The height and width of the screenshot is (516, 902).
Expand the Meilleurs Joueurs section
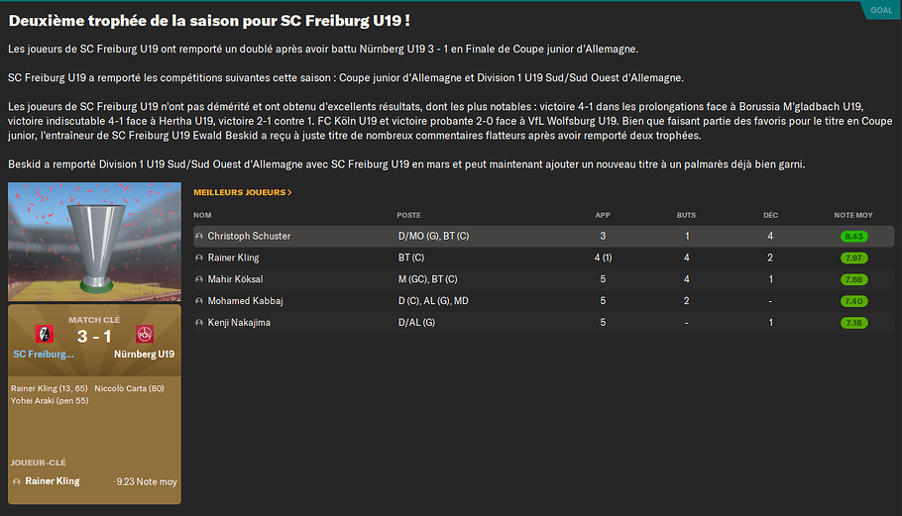click(x=243, y=192)
